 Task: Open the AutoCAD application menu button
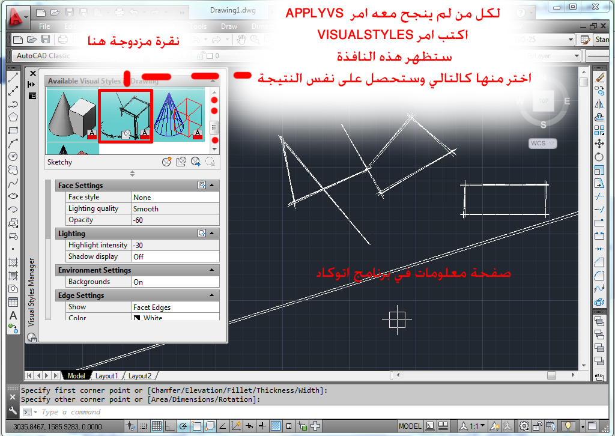click(x=17, y=17)
